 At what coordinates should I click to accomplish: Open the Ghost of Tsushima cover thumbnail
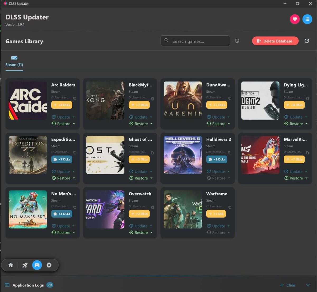coord(105,155)
